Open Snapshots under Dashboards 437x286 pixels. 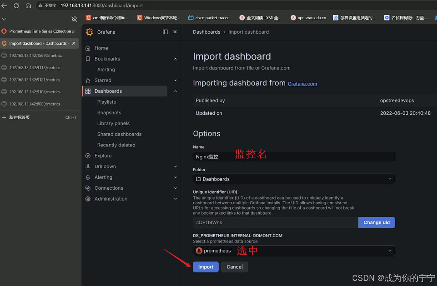pyautogui.click(x=109, y=113)
